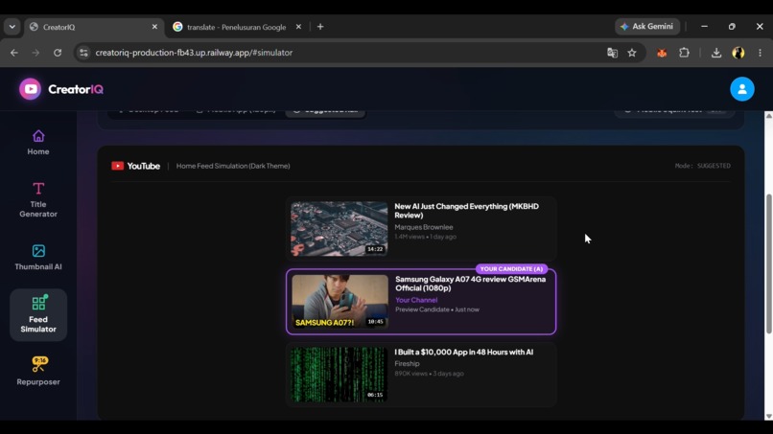Select the Feed Simulator sidebar item
773x434 pixels.
[x=38, y=315]
